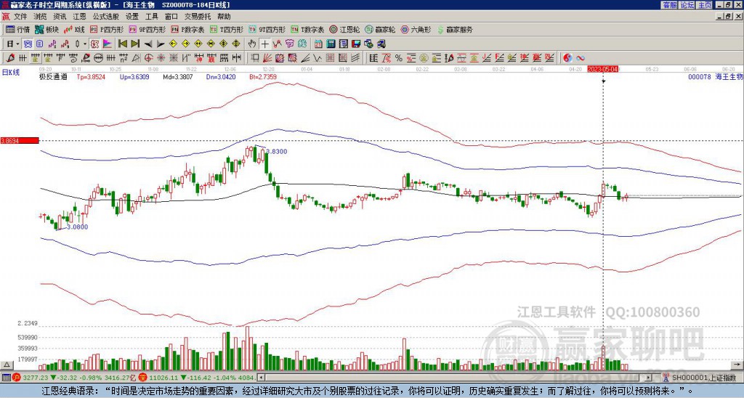
Task: Click the red 3.8694 price marker
Action: pyautogui.click(x=20, y=141)
